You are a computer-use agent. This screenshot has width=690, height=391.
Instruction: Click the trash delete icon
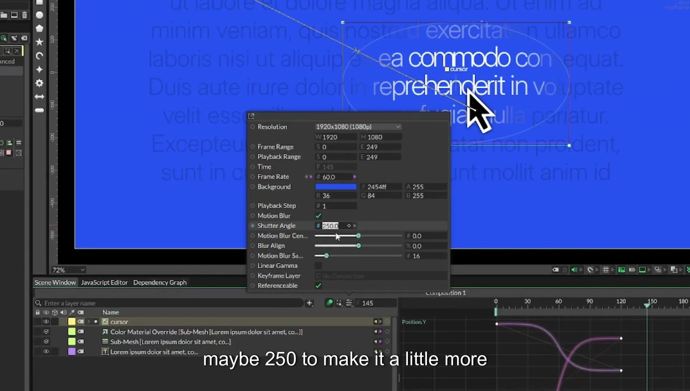24,15
